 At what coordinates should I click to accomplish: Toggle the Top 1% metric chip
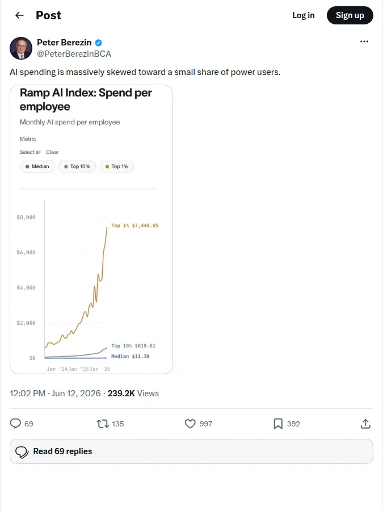(x=117, y=166)
